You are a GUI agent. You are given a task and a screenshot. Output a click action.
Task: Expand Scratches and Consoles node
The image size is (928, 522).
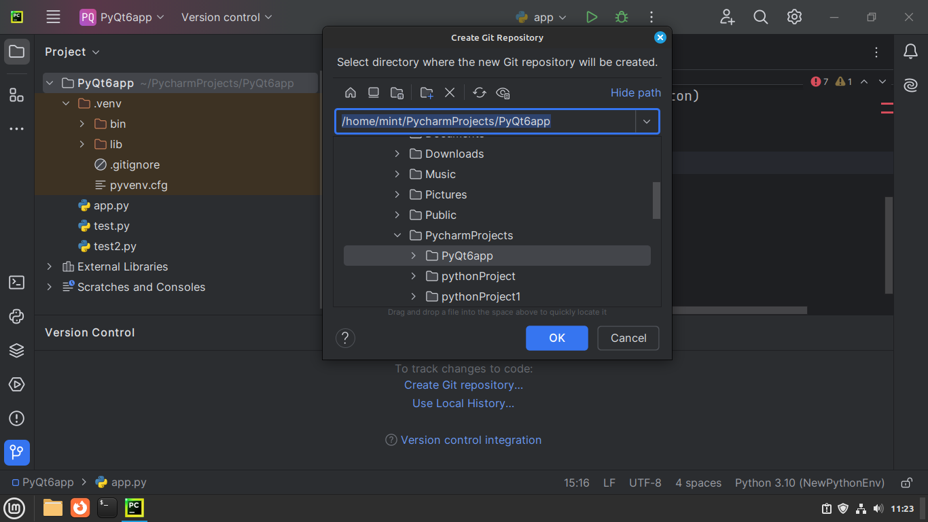(49, 288)
